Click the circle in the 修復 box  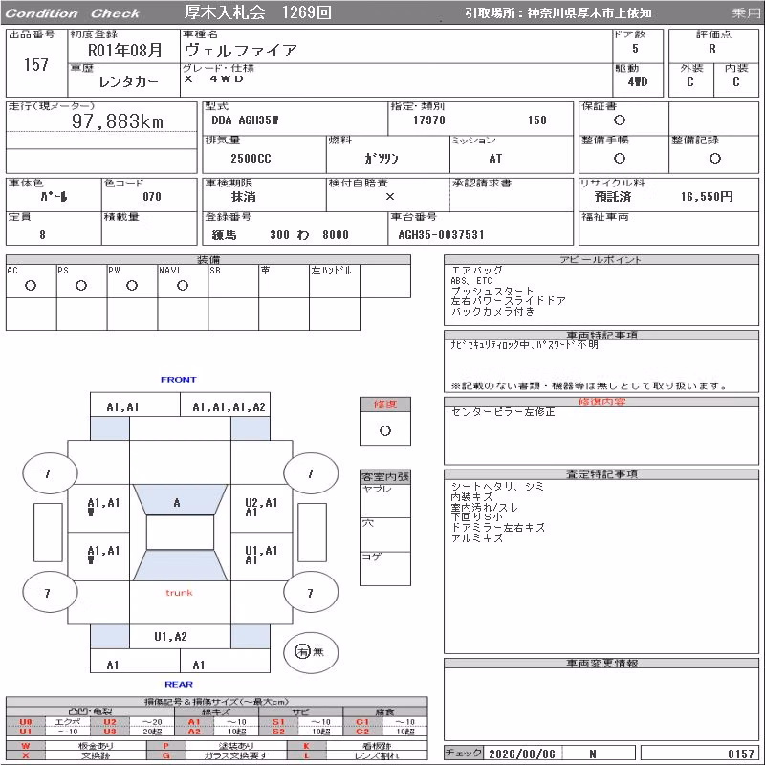(385, 431)
